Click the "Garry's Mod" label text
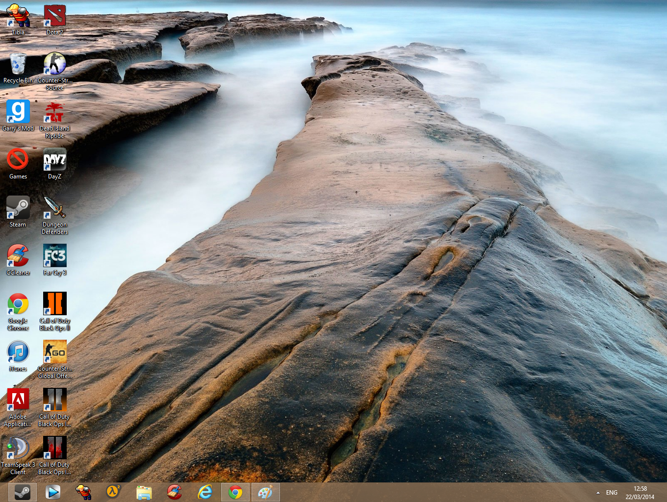Image resolution: width=667 pixels, height=502 pixels. click(x=18, y=128)
